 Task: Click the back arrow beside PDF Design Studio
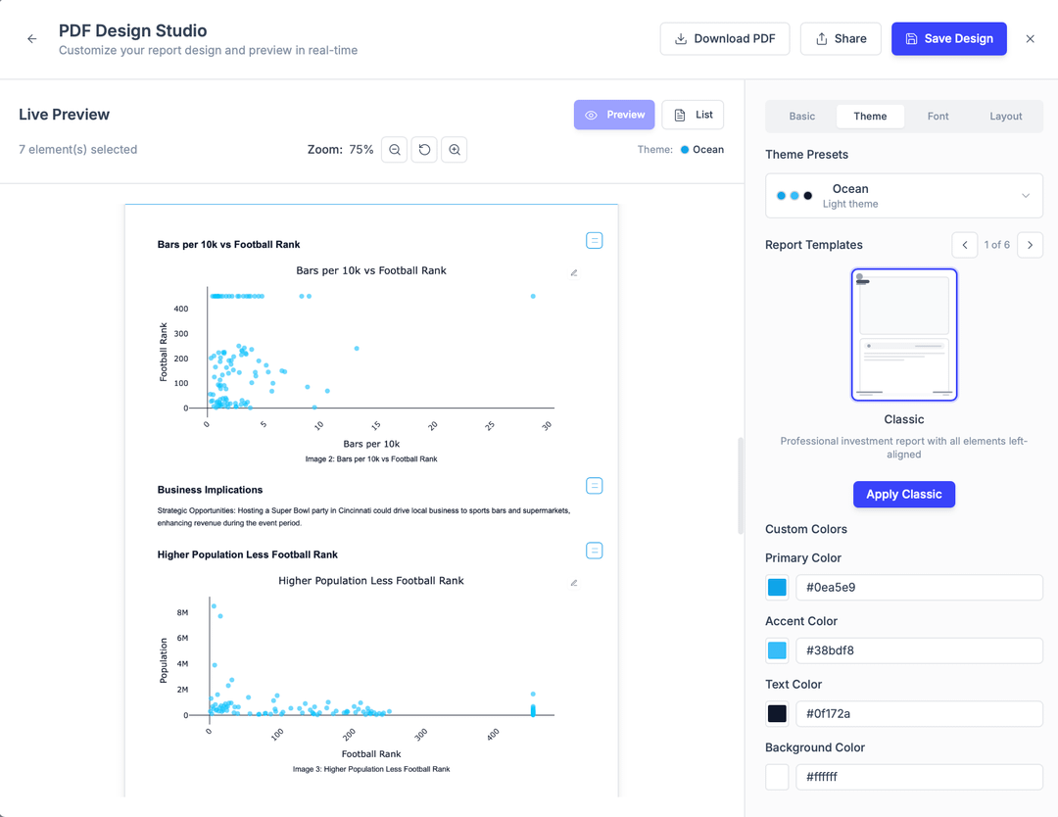click(32, 39)
